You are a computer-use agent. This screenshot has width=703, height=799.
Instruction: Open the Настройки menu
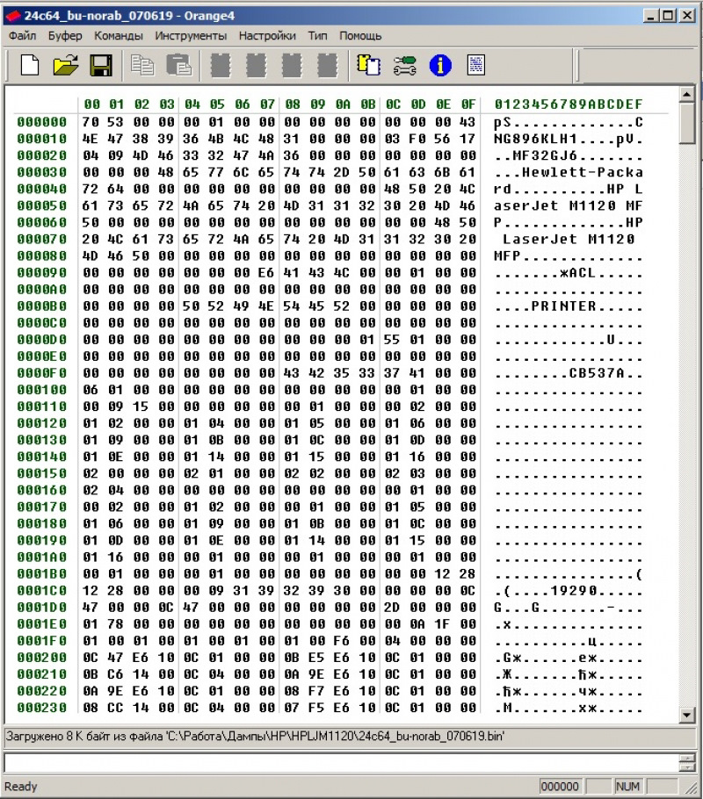tap(267, 36)
